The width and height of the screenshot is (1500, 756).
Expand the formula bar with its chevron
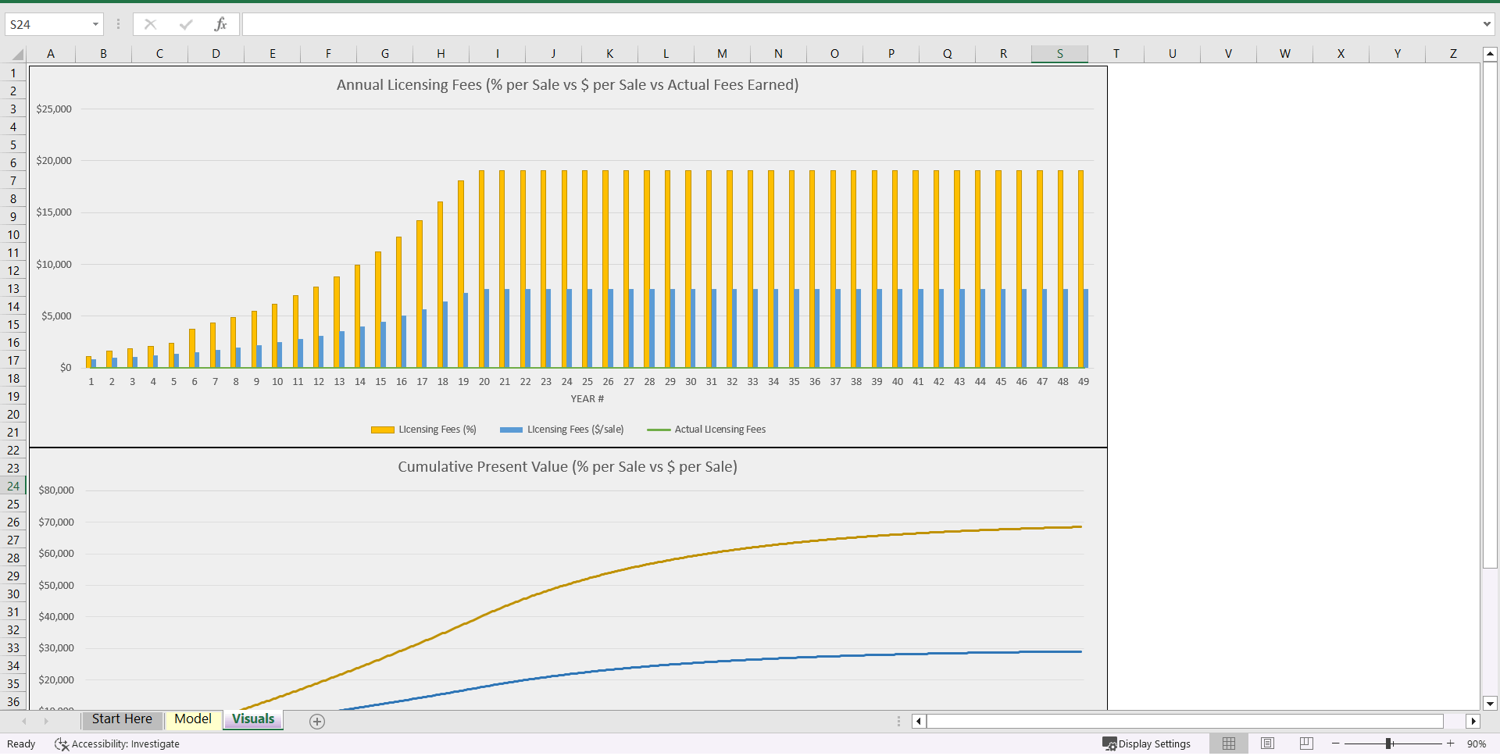(1487, 24)
